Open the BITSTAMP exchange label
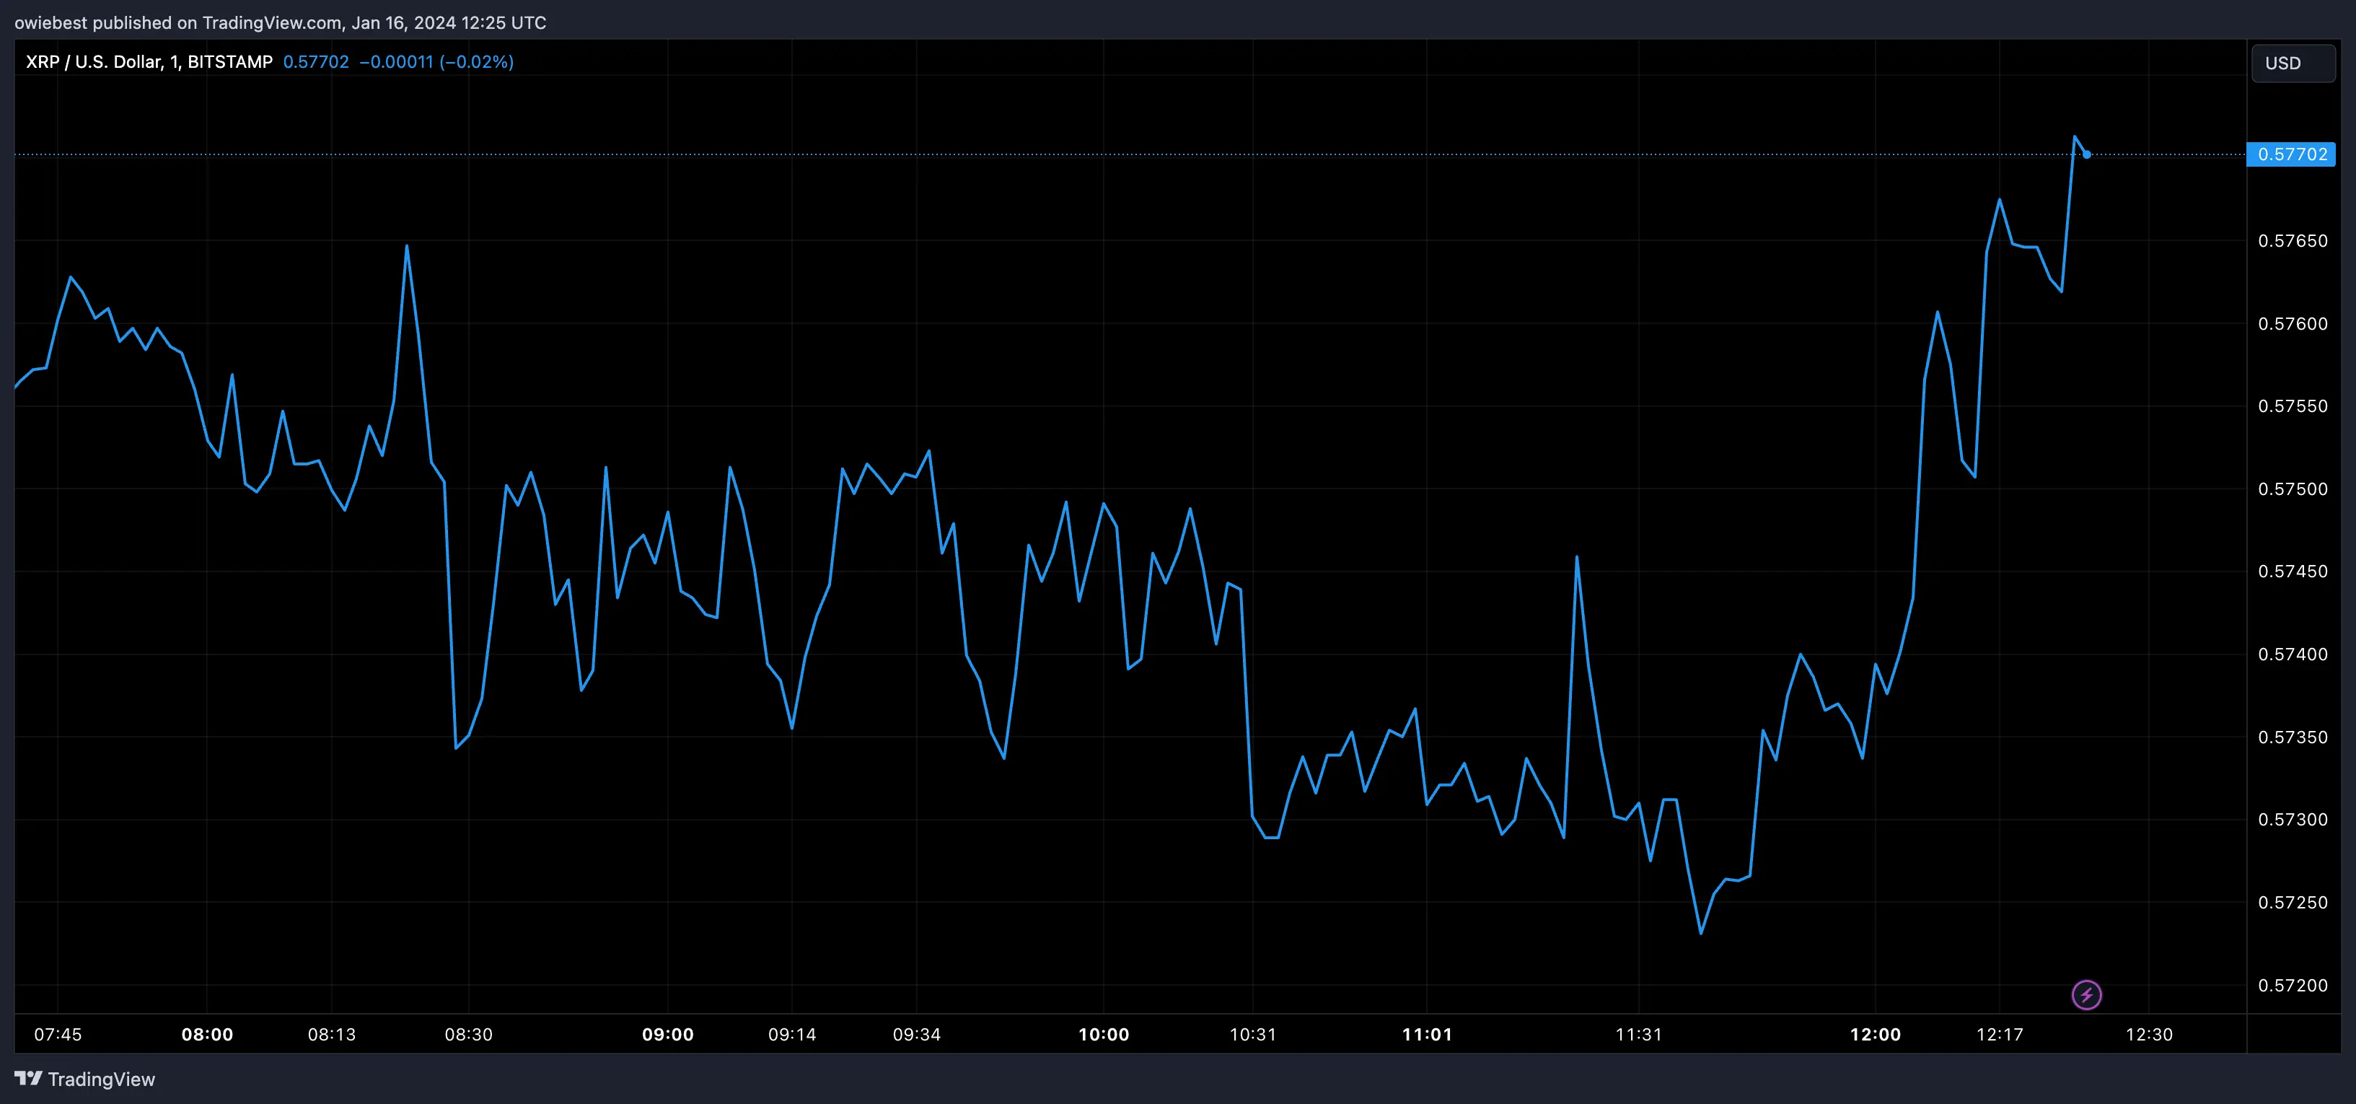 [232, 61]
